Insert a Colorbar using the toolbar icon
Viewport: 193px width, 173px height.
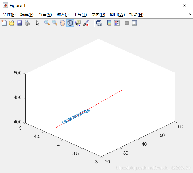click(109, 23)
